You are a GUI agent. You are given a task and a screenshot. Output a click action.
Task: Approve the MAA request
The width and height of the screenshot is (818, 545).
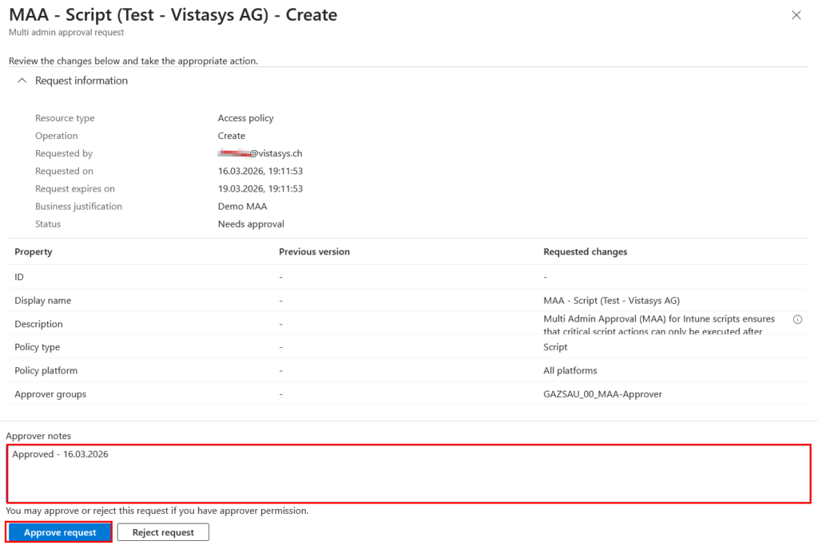[59, 531]
